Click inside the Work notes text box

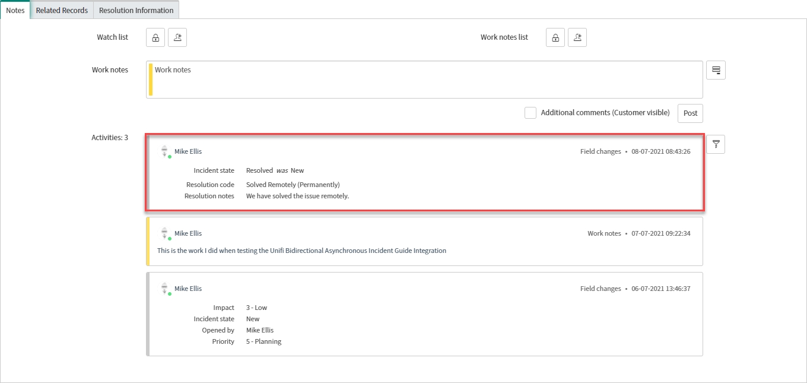coord(424,79)
